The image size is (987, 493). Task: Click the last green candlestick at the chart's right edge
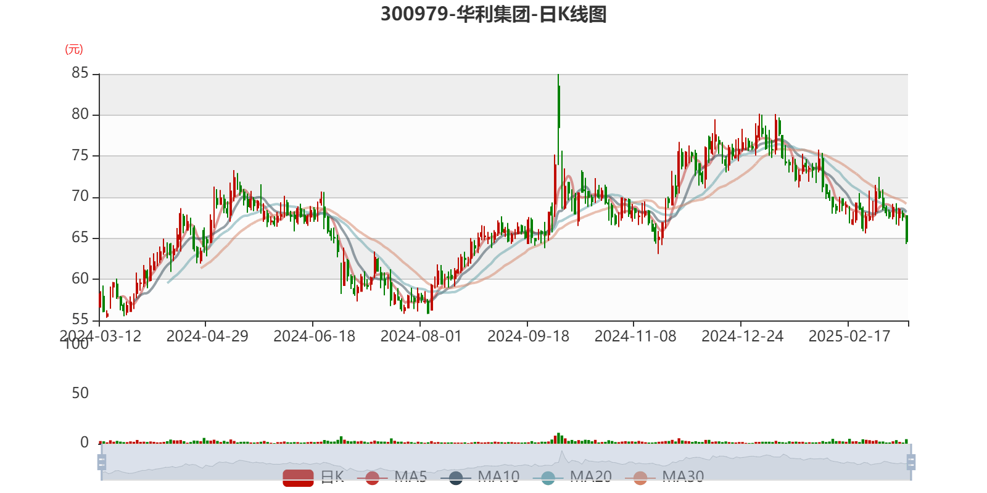pyautogui.click(x=906, y=229)
